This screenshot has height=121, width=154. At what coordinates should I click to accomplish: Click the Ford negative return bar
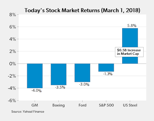point(82,73)
